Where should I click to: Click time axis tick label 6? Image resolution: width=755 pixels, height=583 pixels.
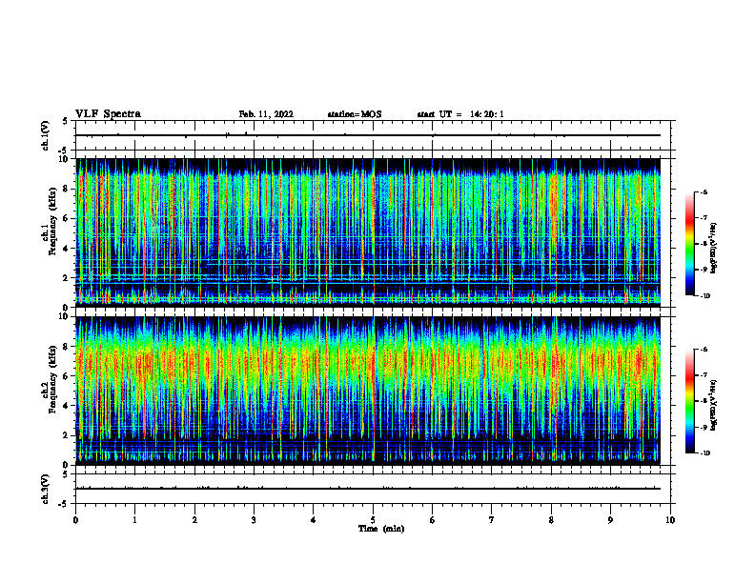433,520
